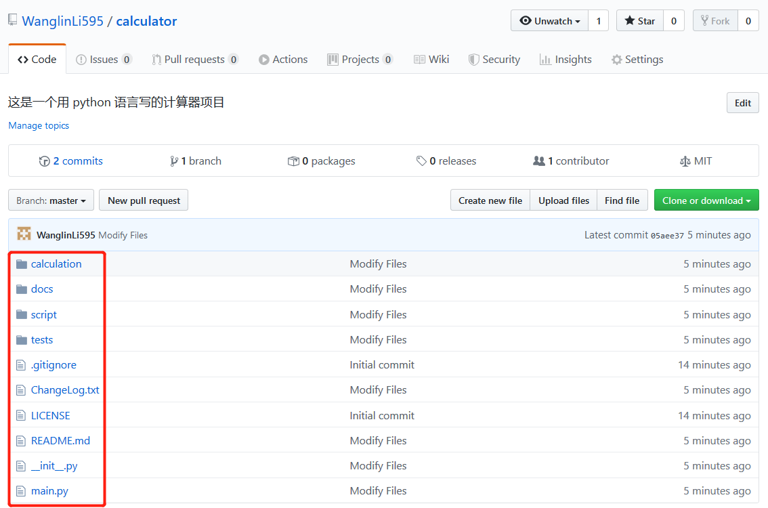Open the script folder name

pos(44,314)
